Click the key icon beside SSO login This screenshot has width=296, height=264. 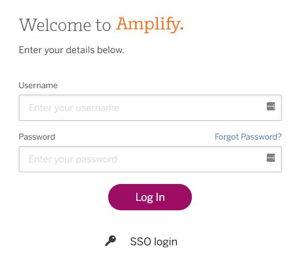tap(111, 241)
